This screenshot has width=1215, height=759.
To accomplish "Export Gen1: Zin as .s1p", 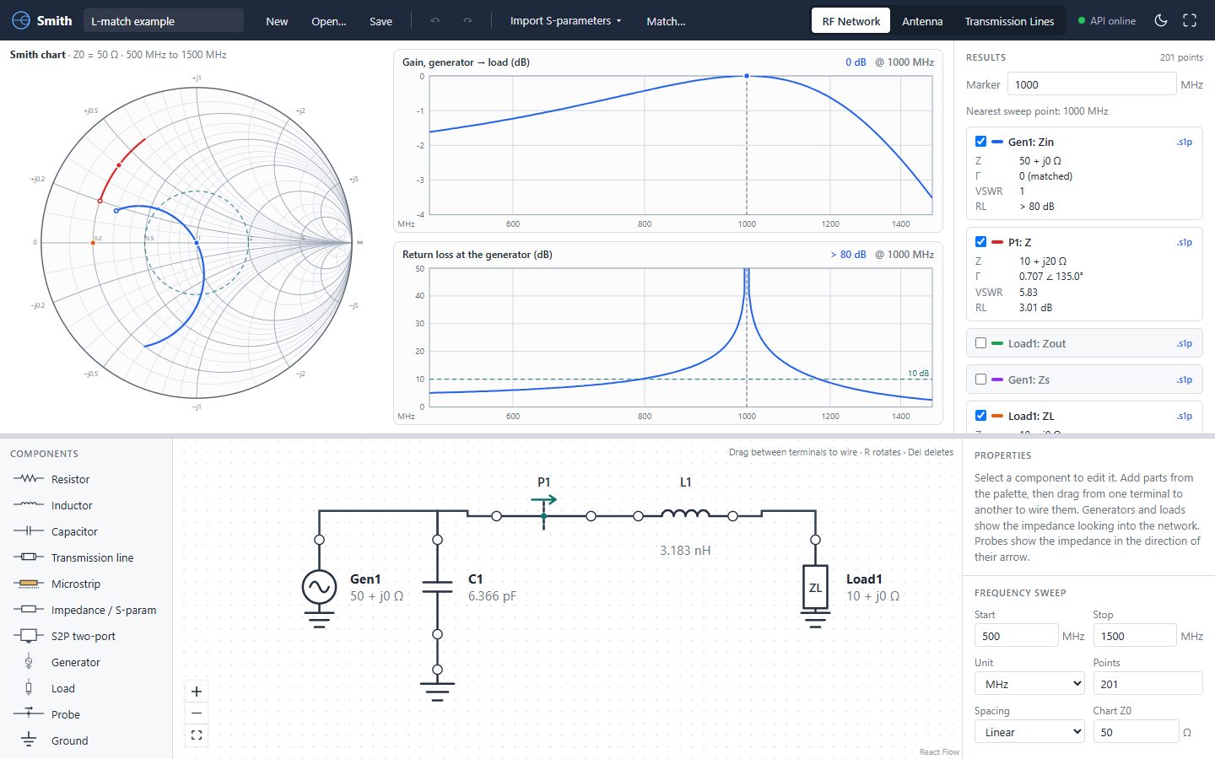I will [1185, 142].
